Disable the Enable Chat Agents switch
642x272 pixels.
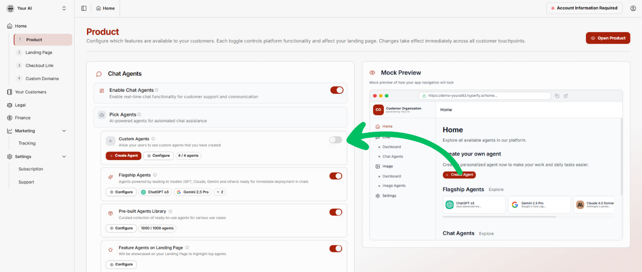(x=337, y=90)
